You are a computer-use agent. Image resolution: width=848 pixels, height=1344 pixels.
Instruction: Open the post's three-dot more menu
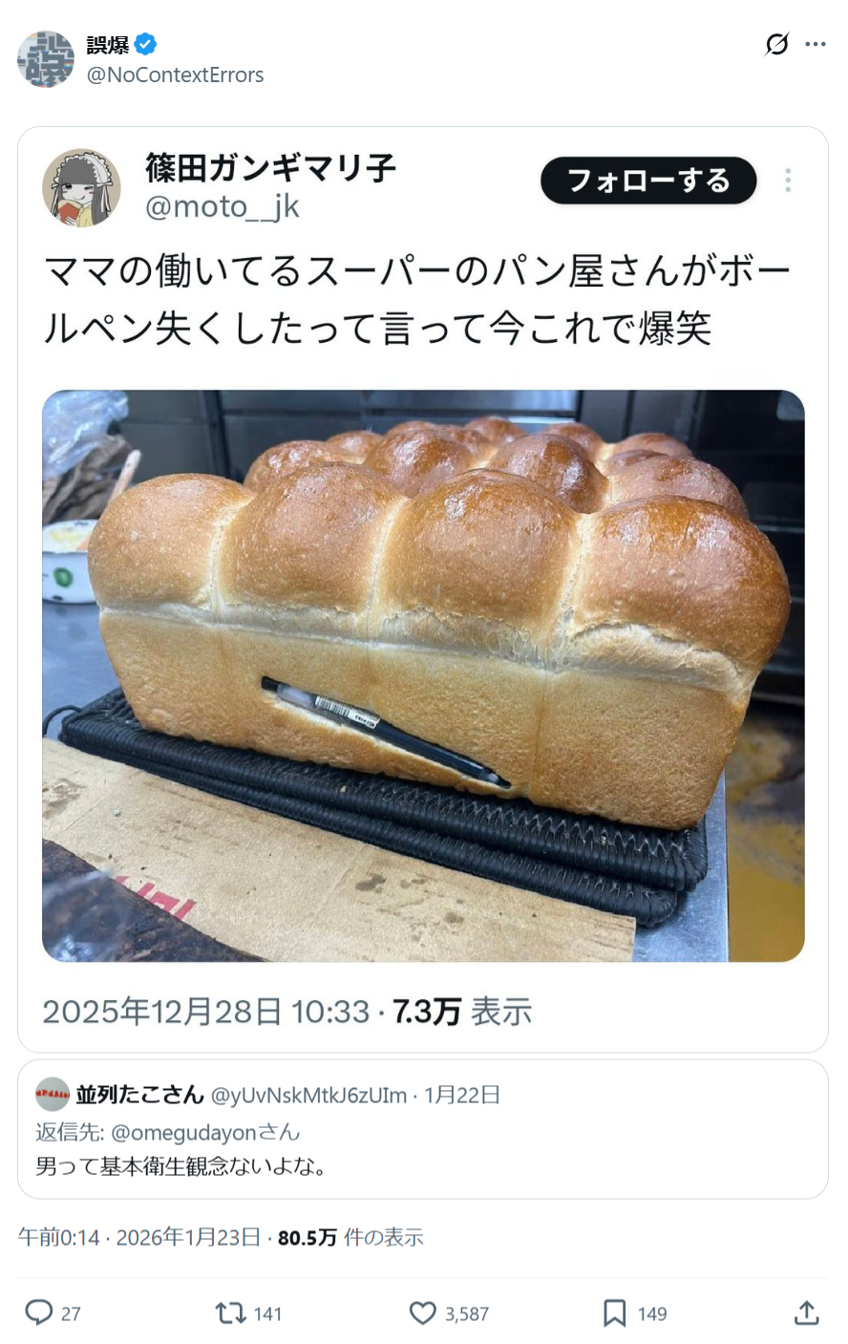(x=816, y=44)
